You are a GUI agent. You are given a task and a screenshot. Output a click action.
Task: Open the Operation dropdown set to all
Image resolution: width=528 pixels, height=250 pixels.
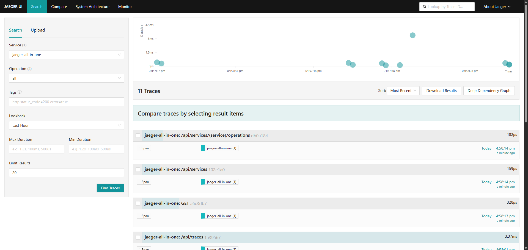(67, 78)
